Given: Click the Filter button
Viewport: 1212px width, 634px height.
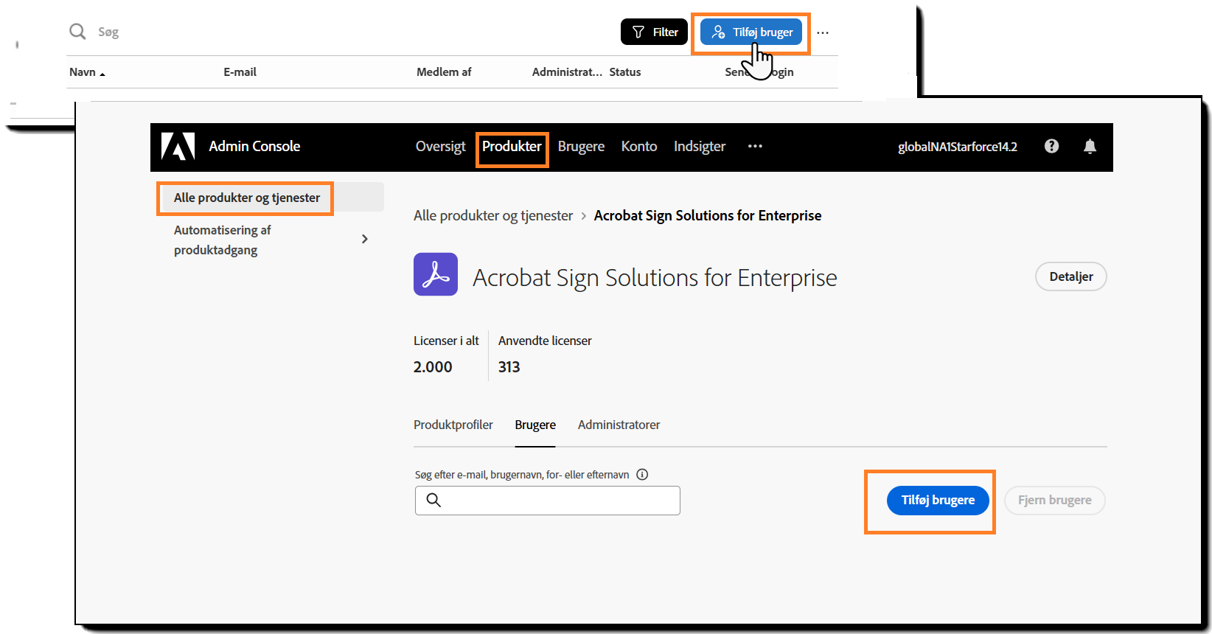Looking at the screenshot, I should pos(654,32).
